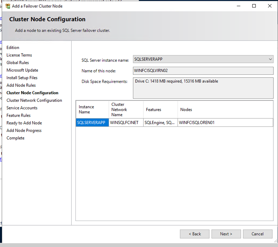Click the Next button

pos(226,234)
